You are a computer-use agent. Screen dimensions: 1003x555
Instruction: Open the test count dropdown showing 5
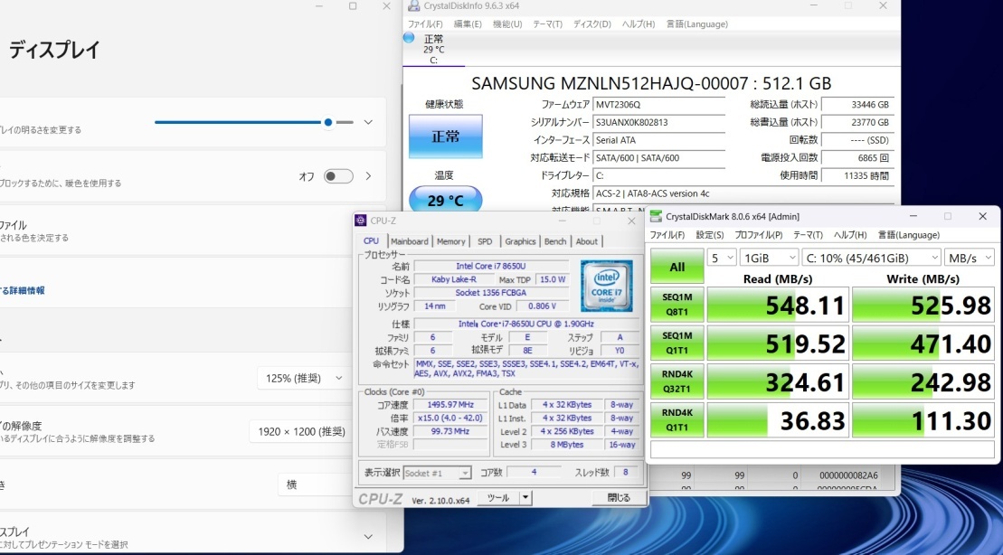pos(722,258)
